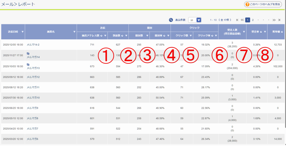Screen dimensions: 286x147
Task: Open the 表示件数 display count dropdown
Action: (199, 20)
